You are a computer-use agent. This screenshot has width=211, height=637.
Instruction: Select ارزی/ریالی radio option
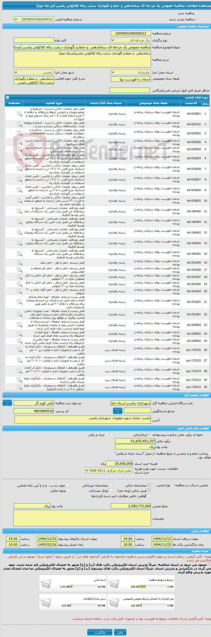click(150, 435)
